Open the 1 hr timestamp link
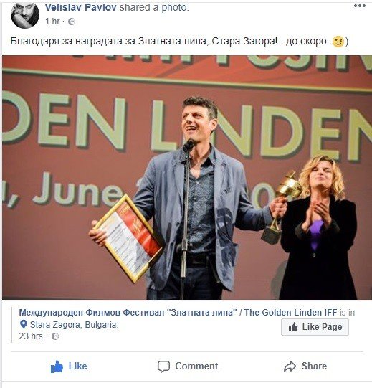This screenshot has height=388, width=372. (x=52, y=22)
